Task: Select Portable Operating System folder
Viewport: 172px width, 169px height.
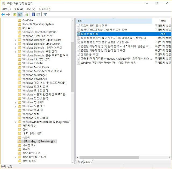Action: pyautogui.click(x=38, y=24)
